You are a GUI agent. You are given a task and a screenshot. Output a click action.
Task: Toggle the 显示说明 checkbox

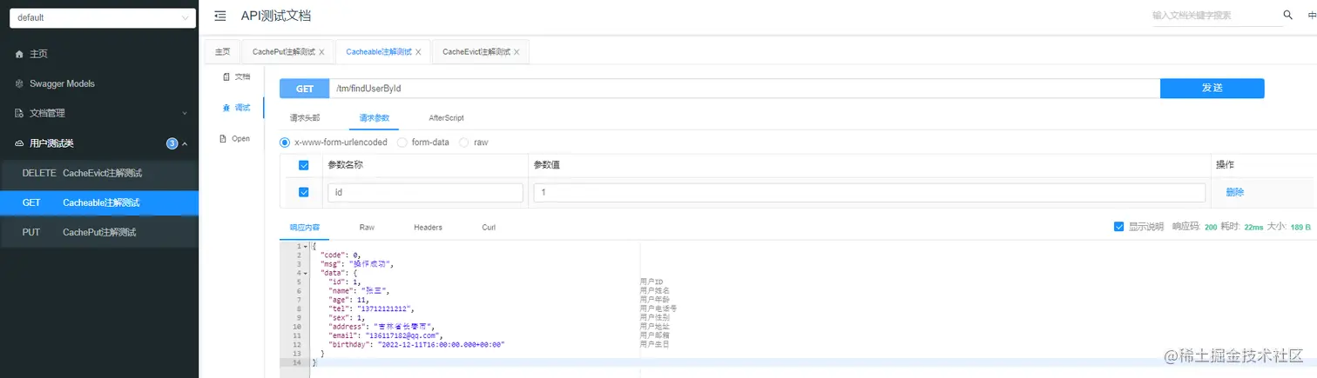1119,227
